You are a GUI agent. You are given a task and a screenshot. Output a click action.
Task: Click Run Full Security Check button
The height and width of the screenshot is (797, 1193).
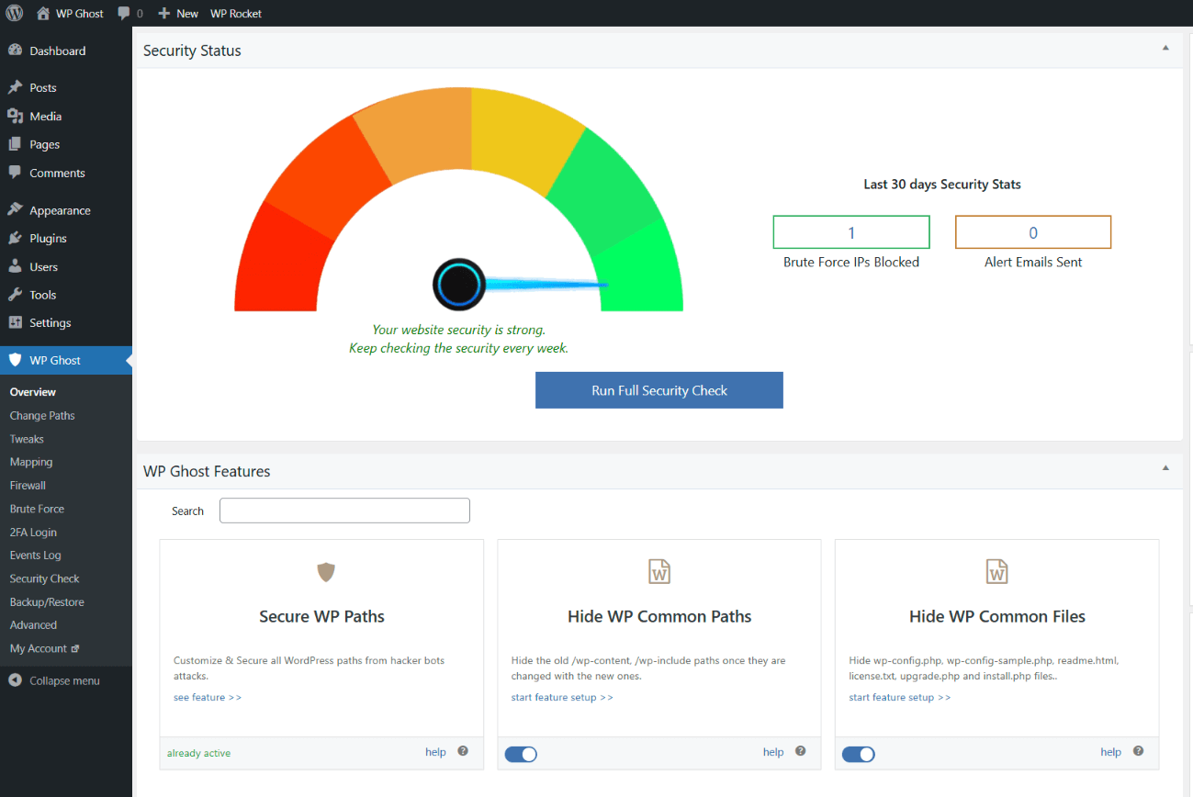point(658,390)
